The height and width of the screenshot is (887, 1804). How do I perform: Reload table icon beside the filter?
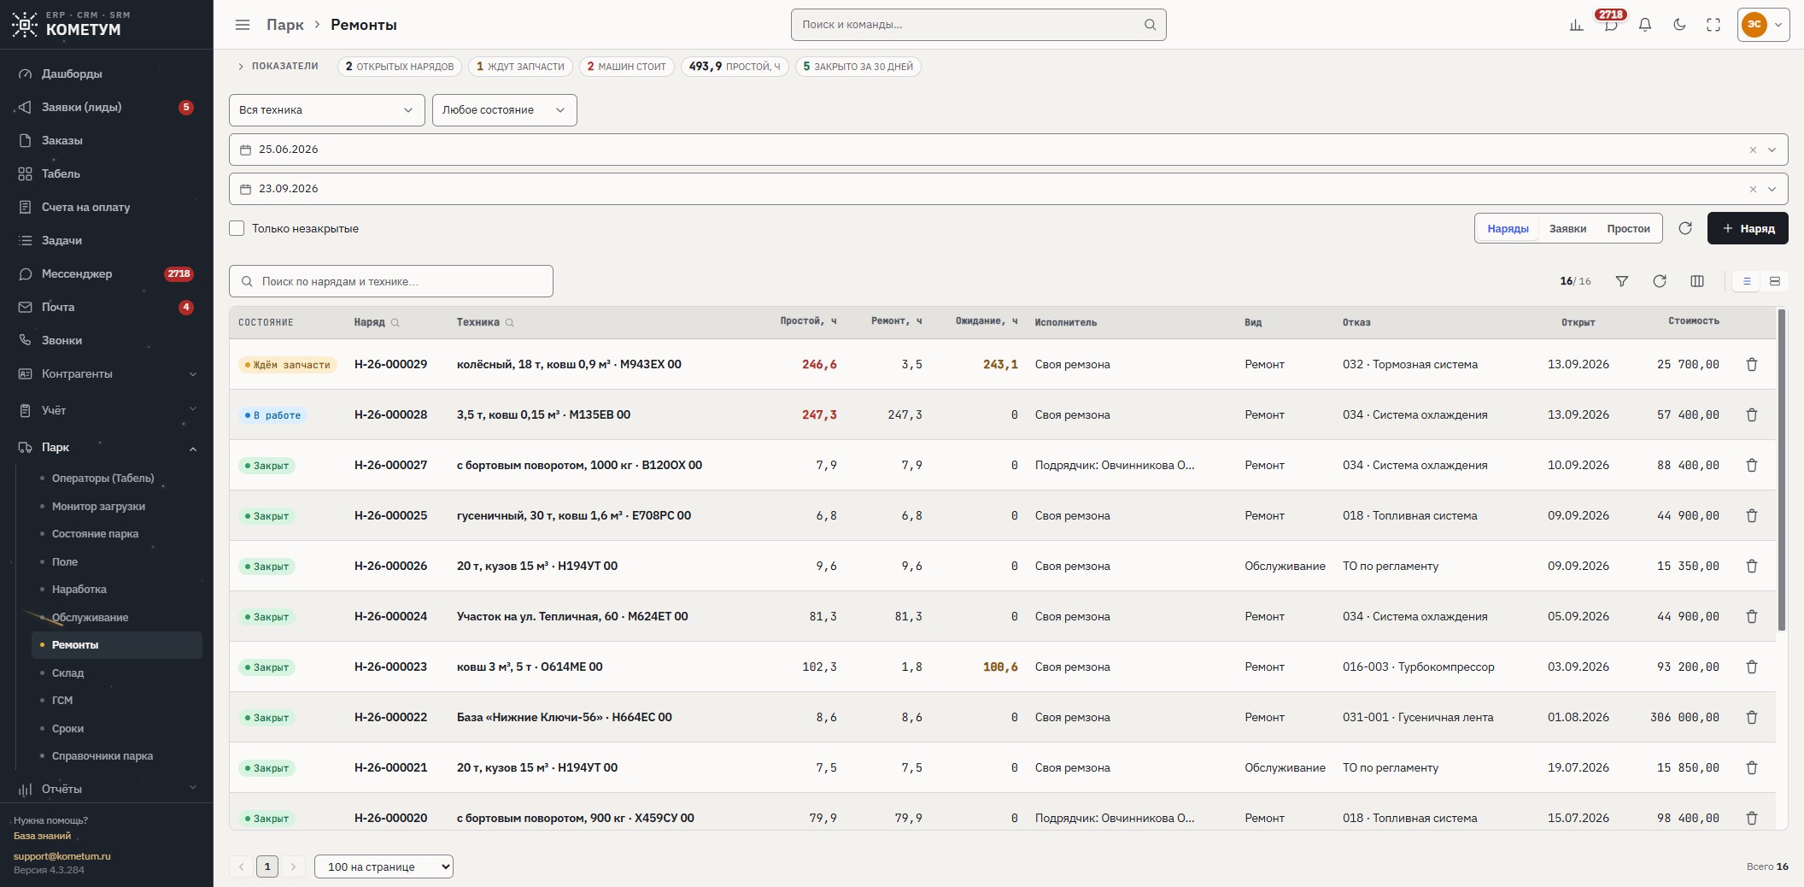(x=1660, y=281)
